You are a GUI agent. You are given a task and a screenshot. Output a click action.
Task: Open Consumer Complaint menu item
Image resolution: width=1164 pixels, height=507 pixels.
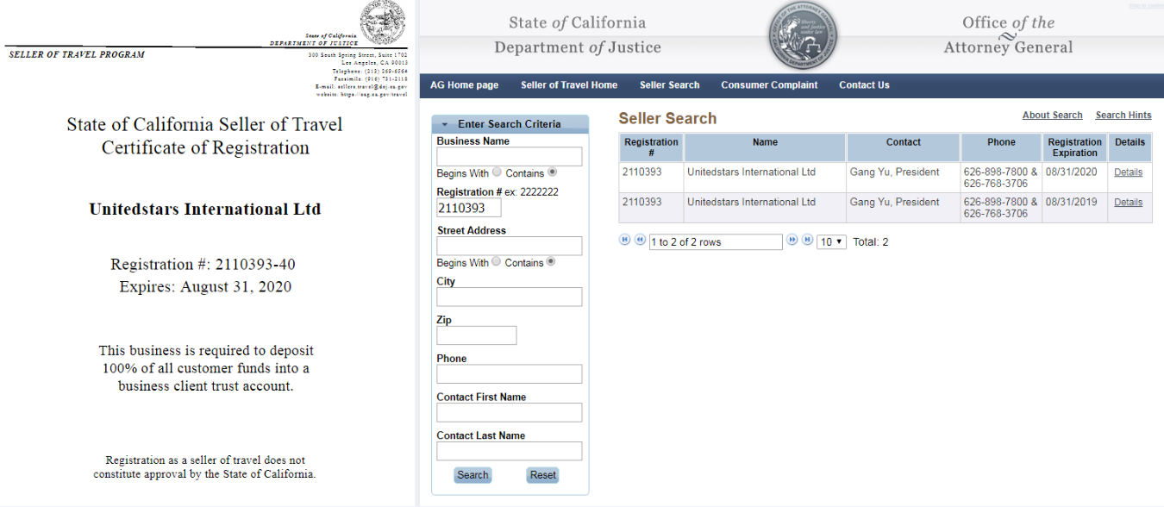pos(769,85)
